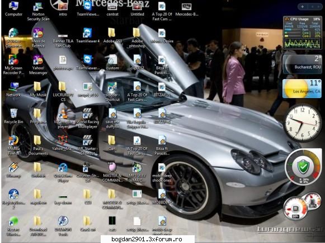Open Los Angeles, CA weather gadget
Viewport: 325px width, 243px height.
coord(302,89)
